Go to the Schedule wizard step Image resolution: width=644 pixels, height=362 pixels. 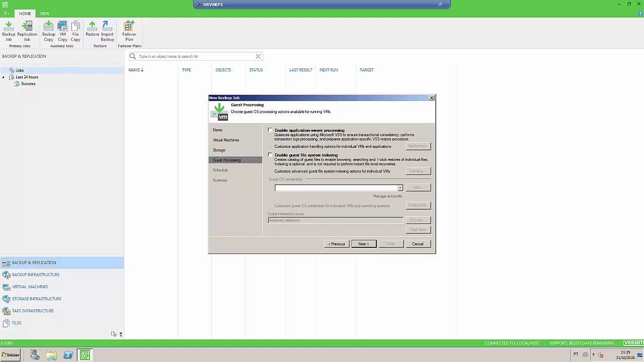pyautogui.click(x=220, y=170)
